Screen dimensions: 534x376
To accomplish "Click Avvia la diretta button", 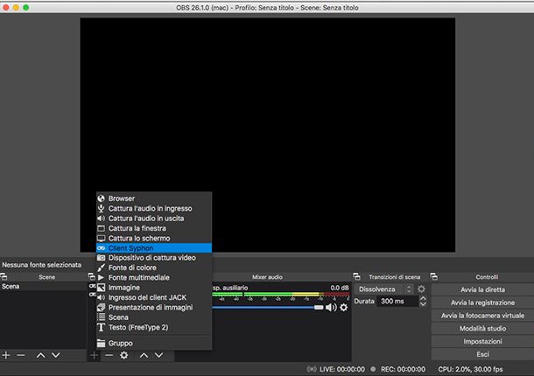I will (x=482, y=289).
